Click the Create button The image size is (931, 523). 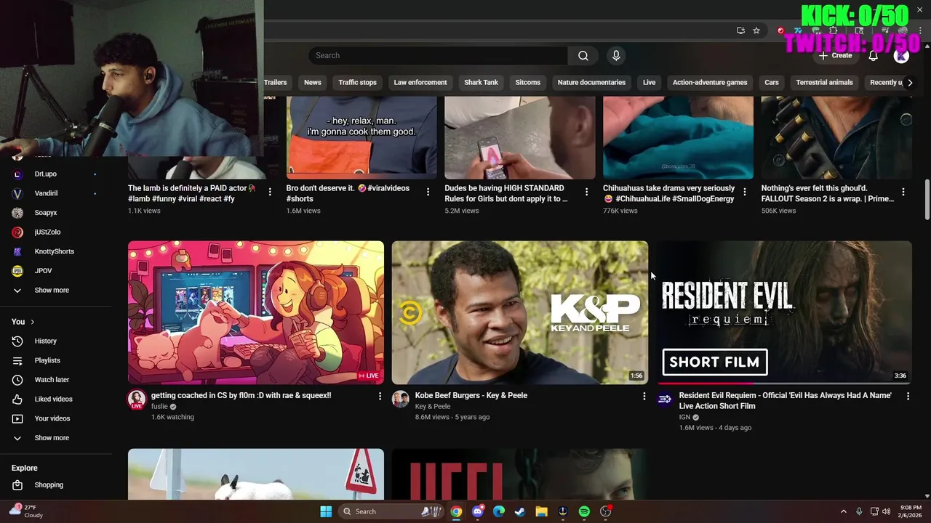click(x=835, y=56)
